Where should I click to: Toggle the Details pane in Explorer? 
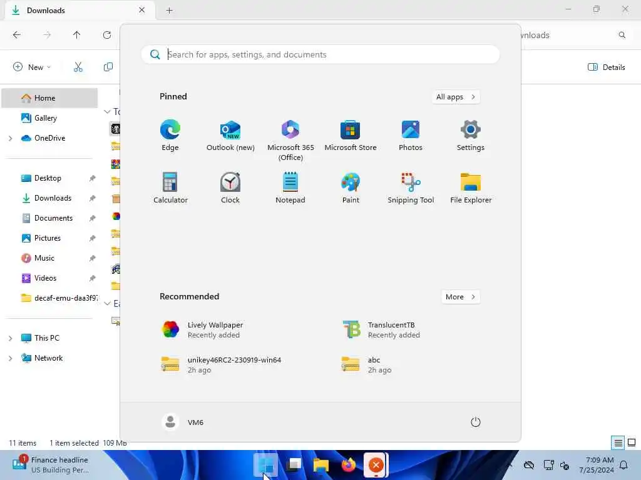click(x=606, y=67)
